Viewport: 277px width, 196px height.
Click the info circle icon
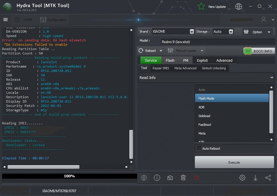tap(157, 178)
